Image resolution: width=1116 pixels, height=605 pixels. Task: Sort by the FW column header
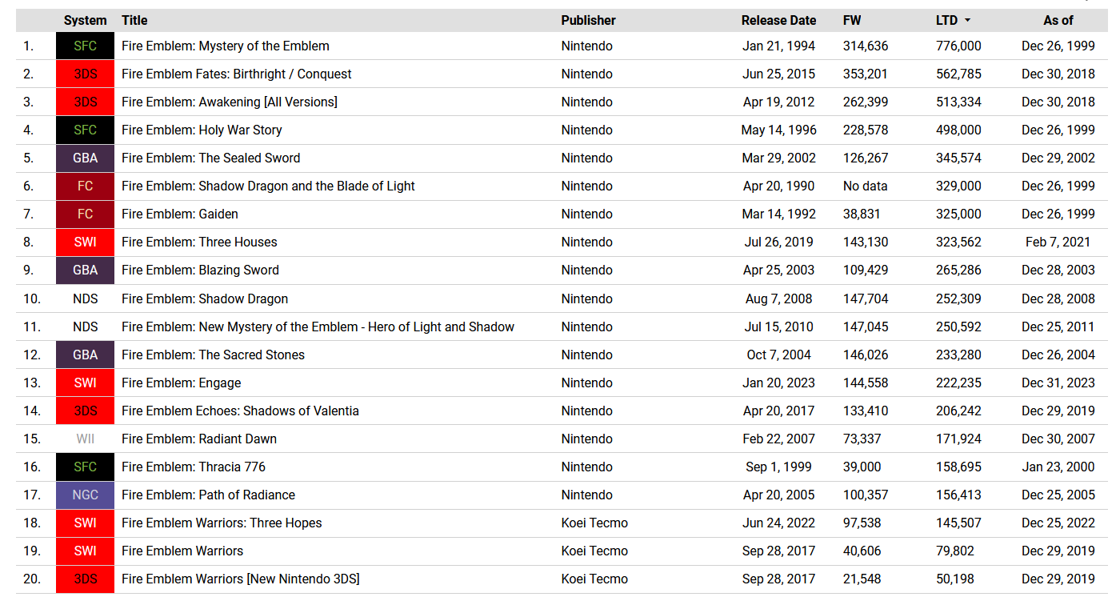point(852,21)
